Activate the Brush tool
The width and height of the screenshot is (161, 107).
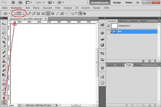click(x=4, y=56)
